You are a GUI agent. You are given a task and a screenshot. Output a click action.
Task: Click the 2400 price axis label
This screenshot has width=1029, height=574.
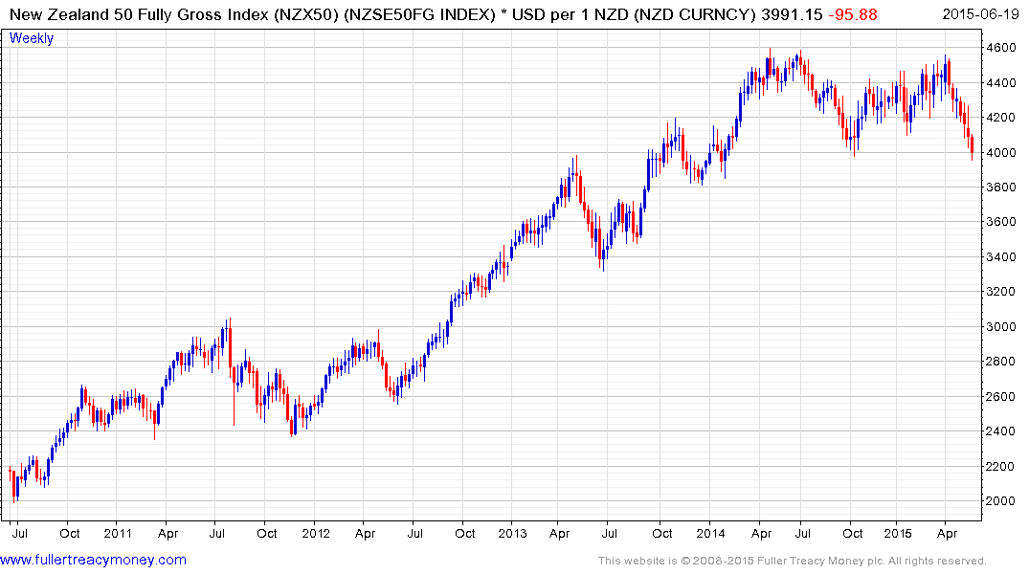[x=1001, y=431]
